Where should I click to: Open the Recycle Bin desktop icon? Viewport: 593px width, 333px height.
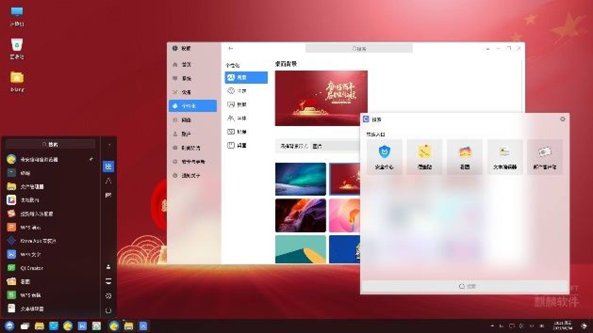pyautogui.click(x=17, y=48)
